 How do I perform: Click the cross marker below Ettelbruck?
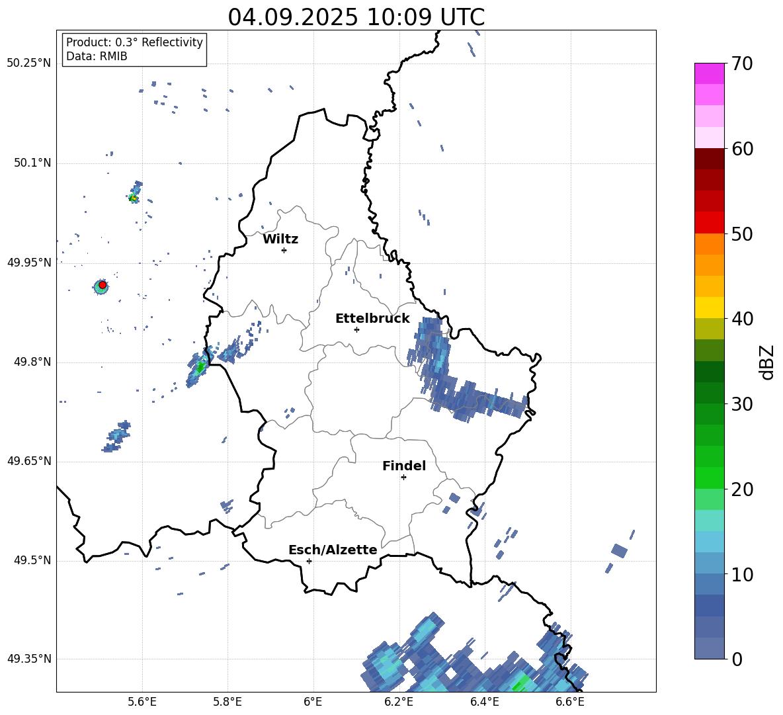point(356,329)
